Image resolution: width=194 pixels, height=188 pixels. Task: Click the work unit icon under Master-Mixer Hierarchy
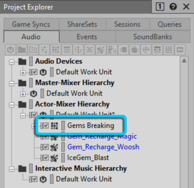click(33, 93)
